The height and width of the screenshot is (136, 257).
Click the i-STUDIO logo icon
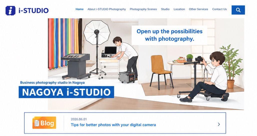point(11,11)
